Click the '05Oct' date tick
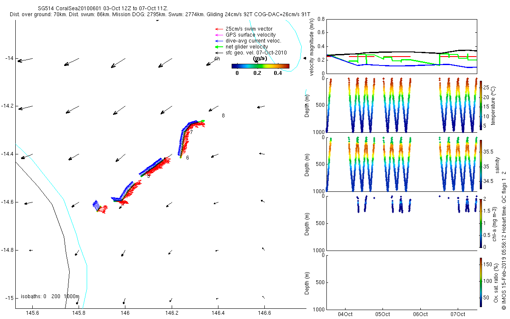 click(x=382, y=314)
